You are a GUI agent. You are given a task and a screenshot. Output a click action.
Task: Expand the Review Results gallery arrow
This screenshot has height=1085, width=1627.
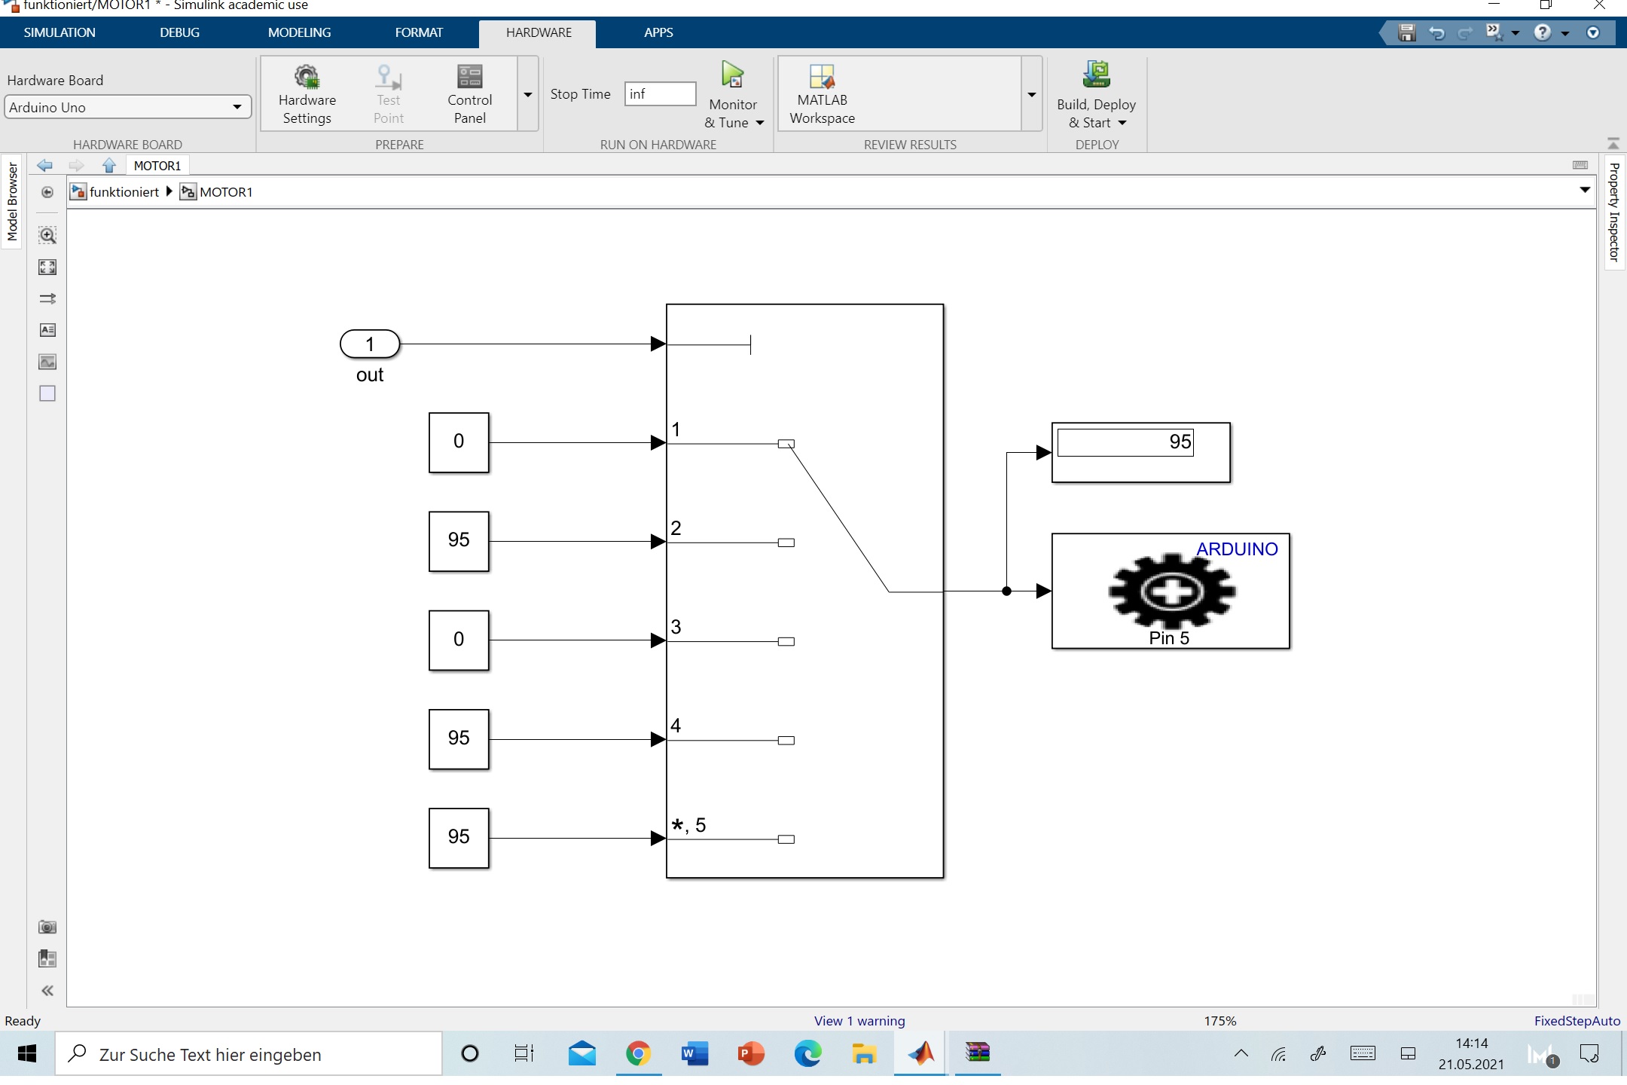[1031, 95]
